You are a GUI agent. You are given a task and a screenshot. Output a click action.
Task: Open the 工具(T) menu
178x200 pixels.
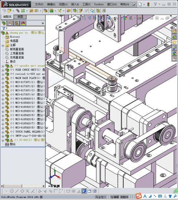87,4
